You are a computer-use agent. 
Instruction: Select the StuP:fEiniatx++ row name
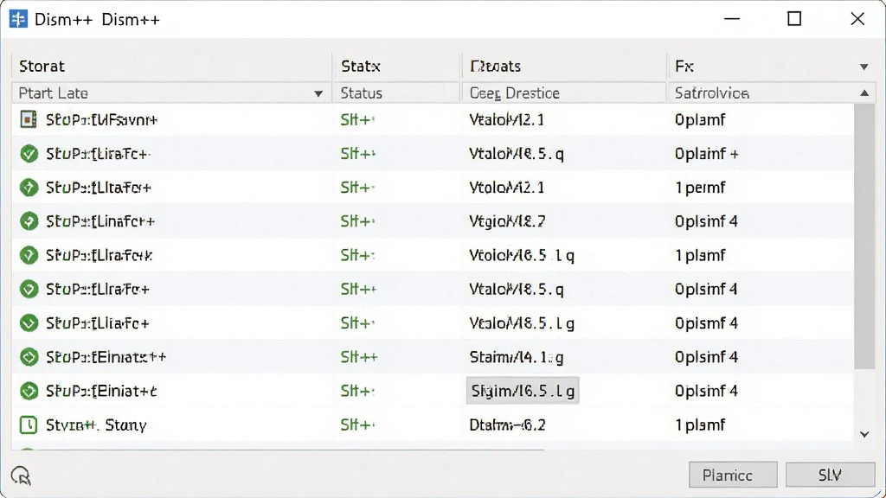click(106, 357)
